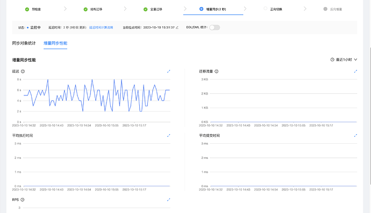Click the clock icon of time range selector
Screen dimensions: 371x213
[332, 60]
